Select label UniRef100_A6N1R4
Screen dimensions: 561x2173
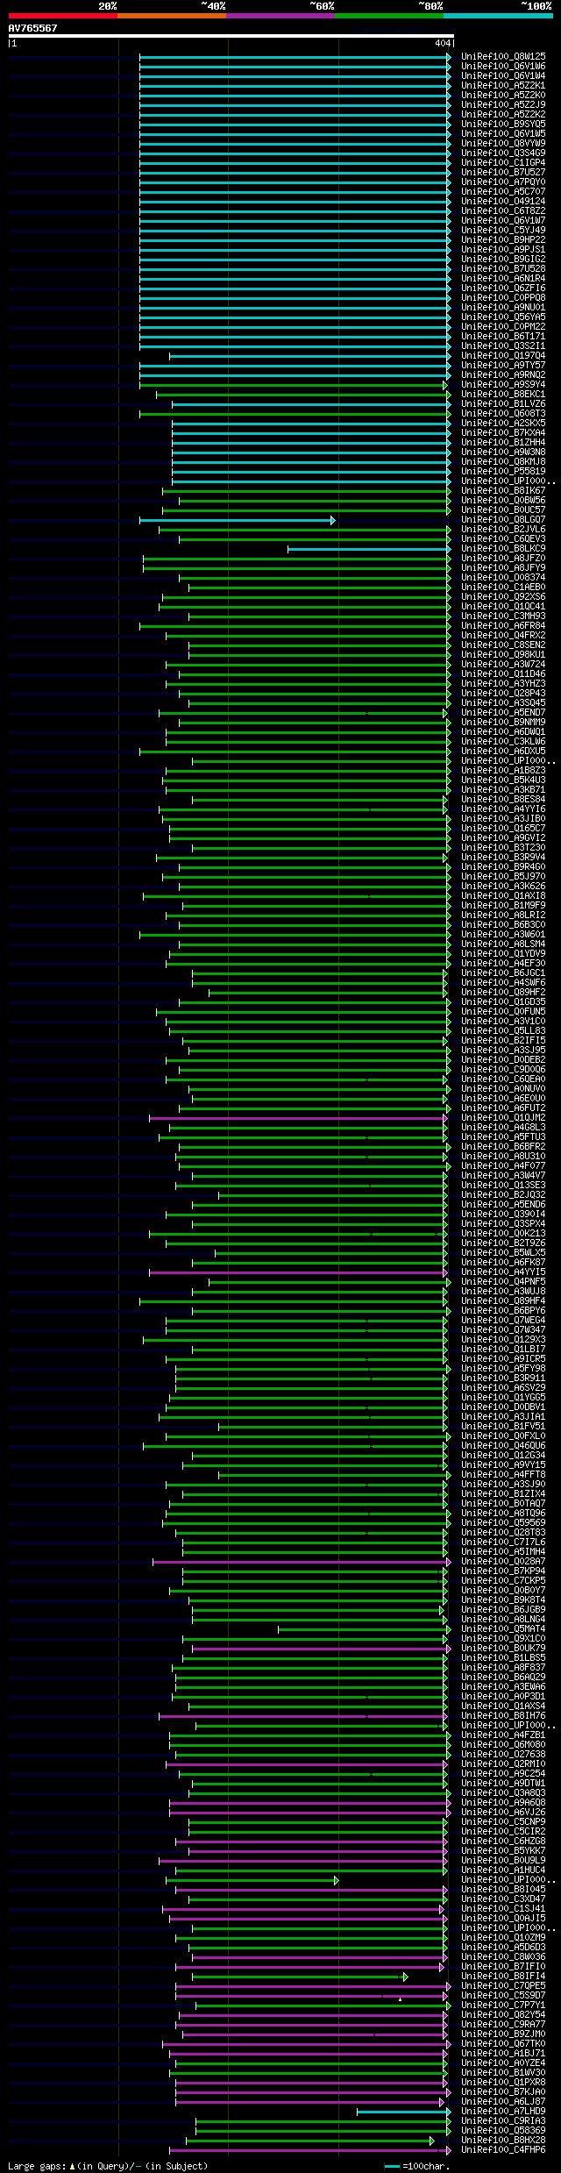click(503, 278)
